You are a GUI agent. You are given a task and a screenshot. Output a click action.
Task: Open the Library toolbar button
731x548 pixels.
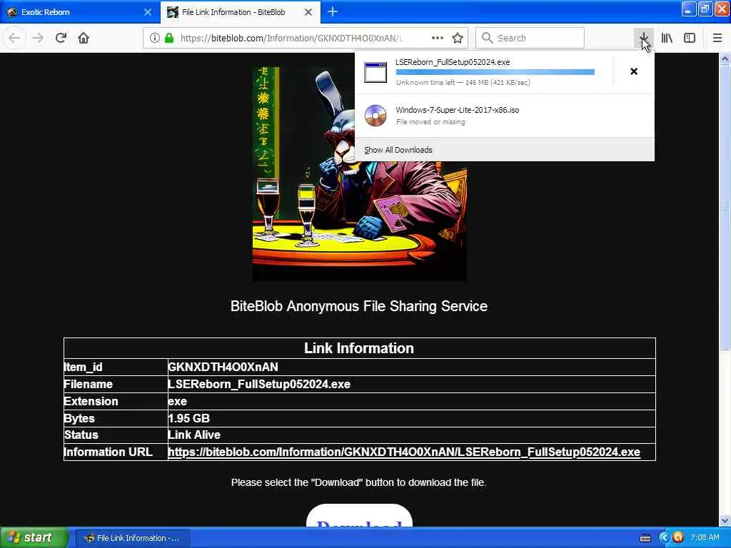click(x=667, y=39)
